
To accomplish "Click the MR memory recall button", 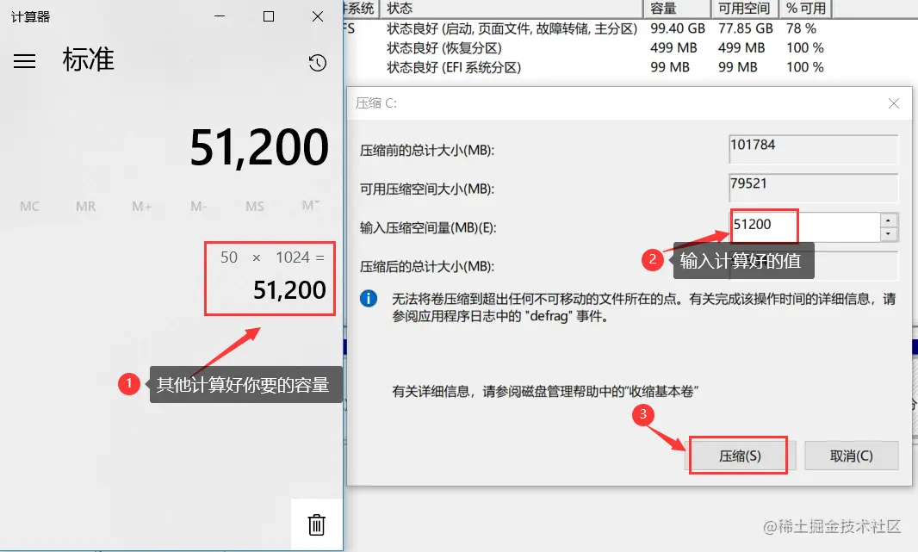I will [x=85, y=206].
